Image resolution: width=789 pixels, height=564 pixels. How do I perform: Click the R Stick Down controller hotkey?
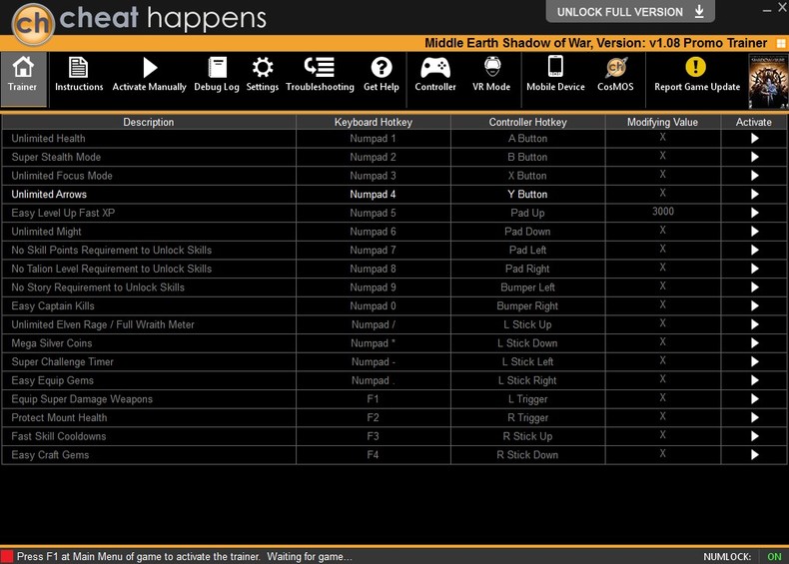(x=527, y=455)
